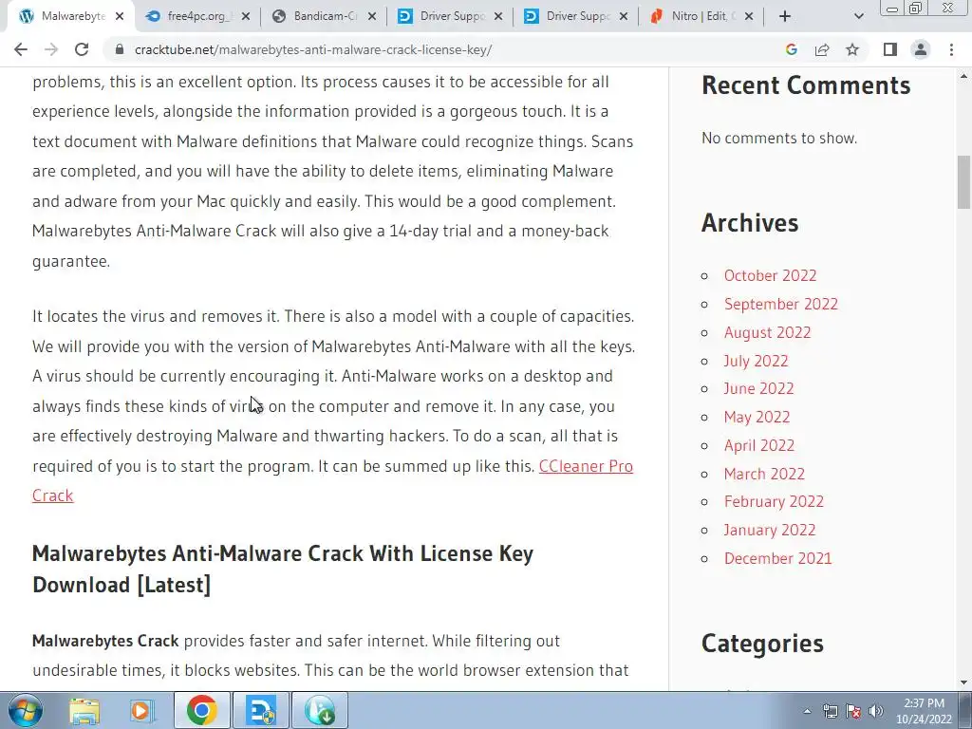Open a new browser tab
The image size is (972, 729).
click(x=785, y=17)
